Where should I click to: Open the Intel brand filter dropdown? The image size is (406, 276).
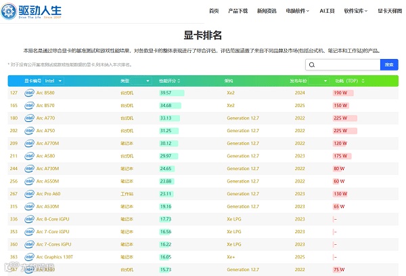click(x=53, y=81)
